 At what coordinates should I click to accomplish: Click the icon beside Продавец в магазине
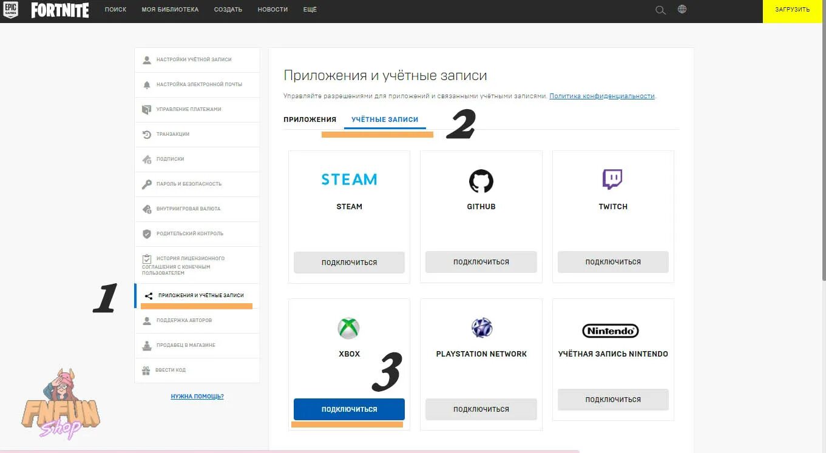coord(146,346)
